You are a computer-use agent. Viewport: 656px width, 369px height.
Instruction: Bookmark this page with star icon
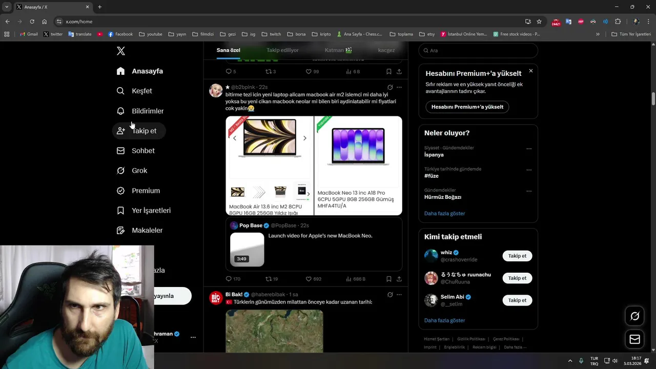[539, 22]
